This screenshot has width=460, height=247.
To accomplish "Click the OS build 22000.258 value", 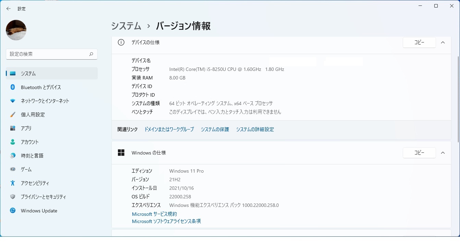I will [180, 197].
